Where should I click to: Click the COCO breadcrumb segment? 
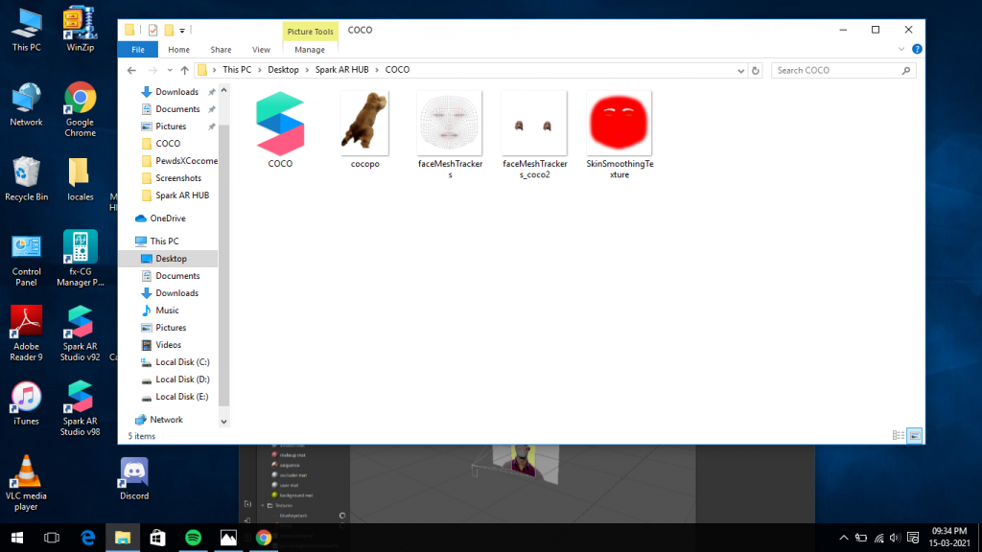397,69
